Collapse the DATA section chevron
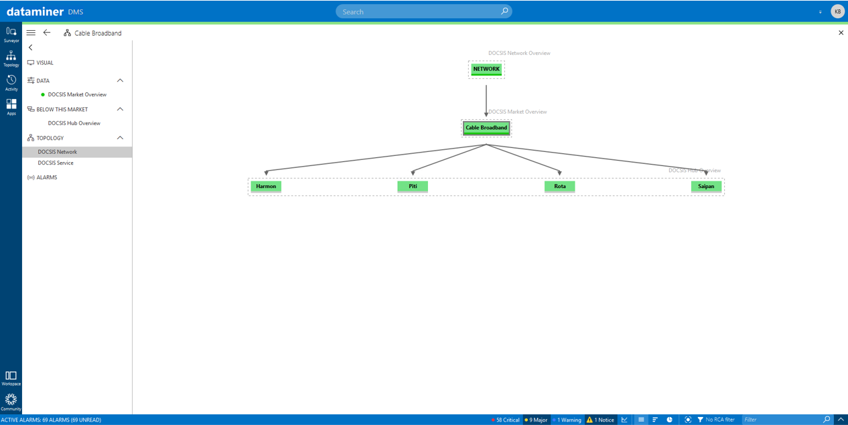Image resolution: width=848 pixels, height=425 pixels. pyautogui.click(x=121, y=80)
